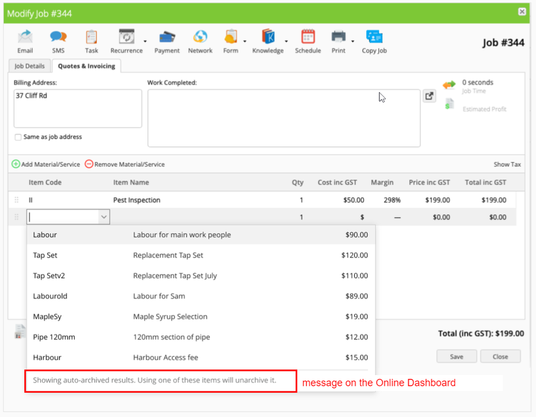This screenshot has width=536, height=417.
Task: Open the Recurrence calendar icon
Action: tap(127, 36)
